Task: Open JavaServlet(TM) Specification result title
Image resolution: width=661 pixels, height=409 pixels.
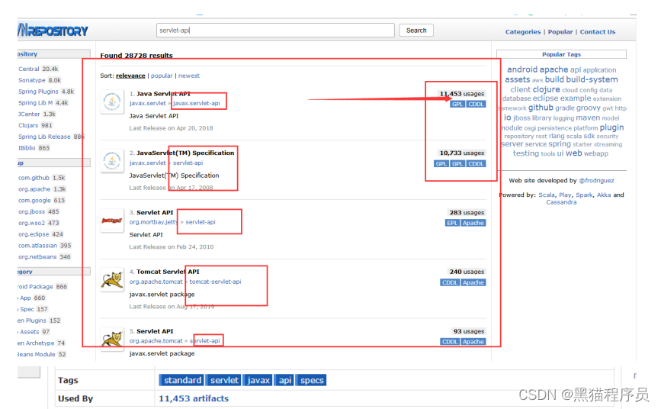Action: (185, 153)
